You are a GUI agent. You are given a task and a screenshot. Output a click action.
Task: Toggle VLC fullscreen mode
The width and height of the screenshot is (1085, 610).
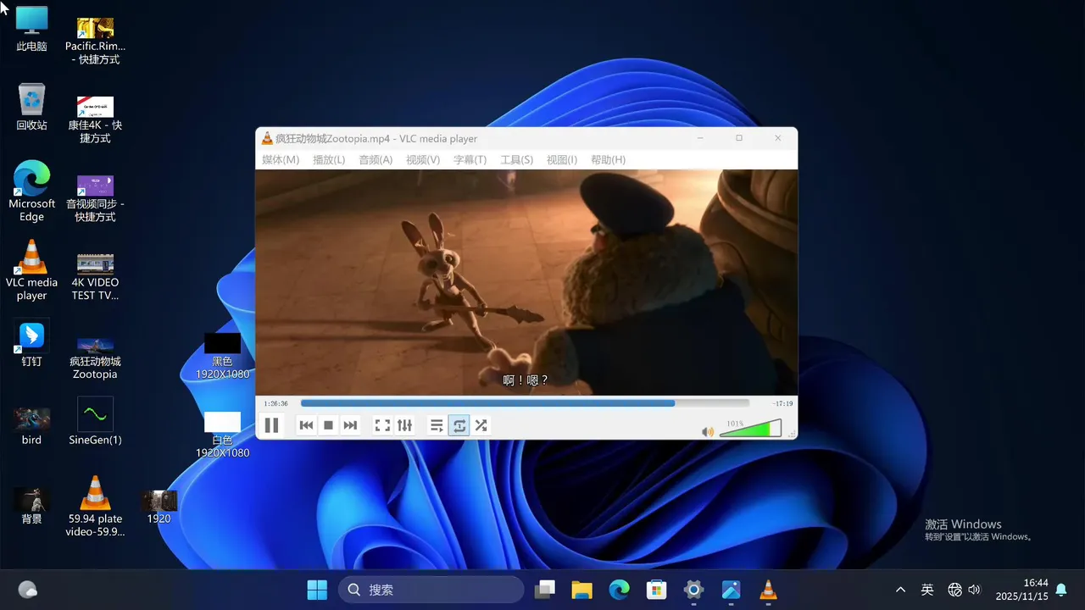[x=382, y=425]
